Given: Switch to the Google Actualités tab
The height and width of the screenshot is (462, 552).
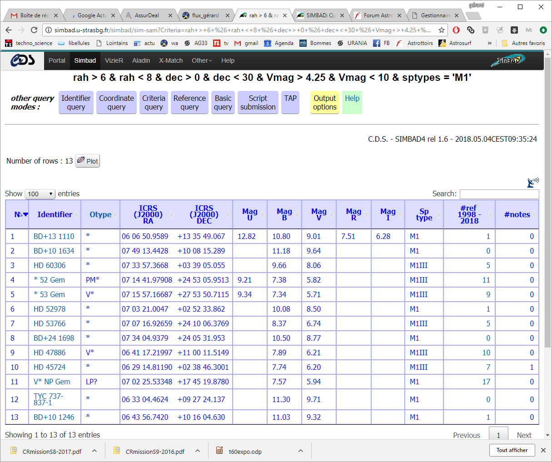Looking at the screenshot, I should pyautogui.click(x=91, y=15).
